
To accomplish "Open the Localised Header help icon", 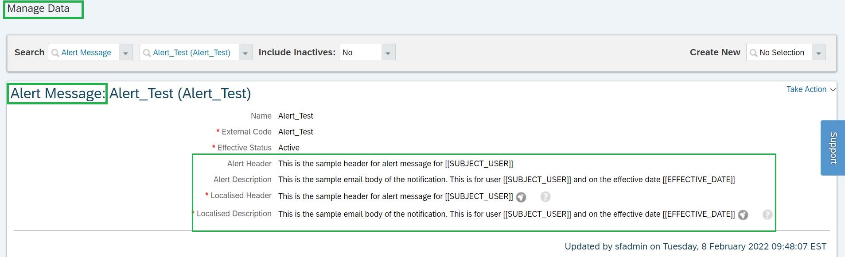I will (545, 197).
